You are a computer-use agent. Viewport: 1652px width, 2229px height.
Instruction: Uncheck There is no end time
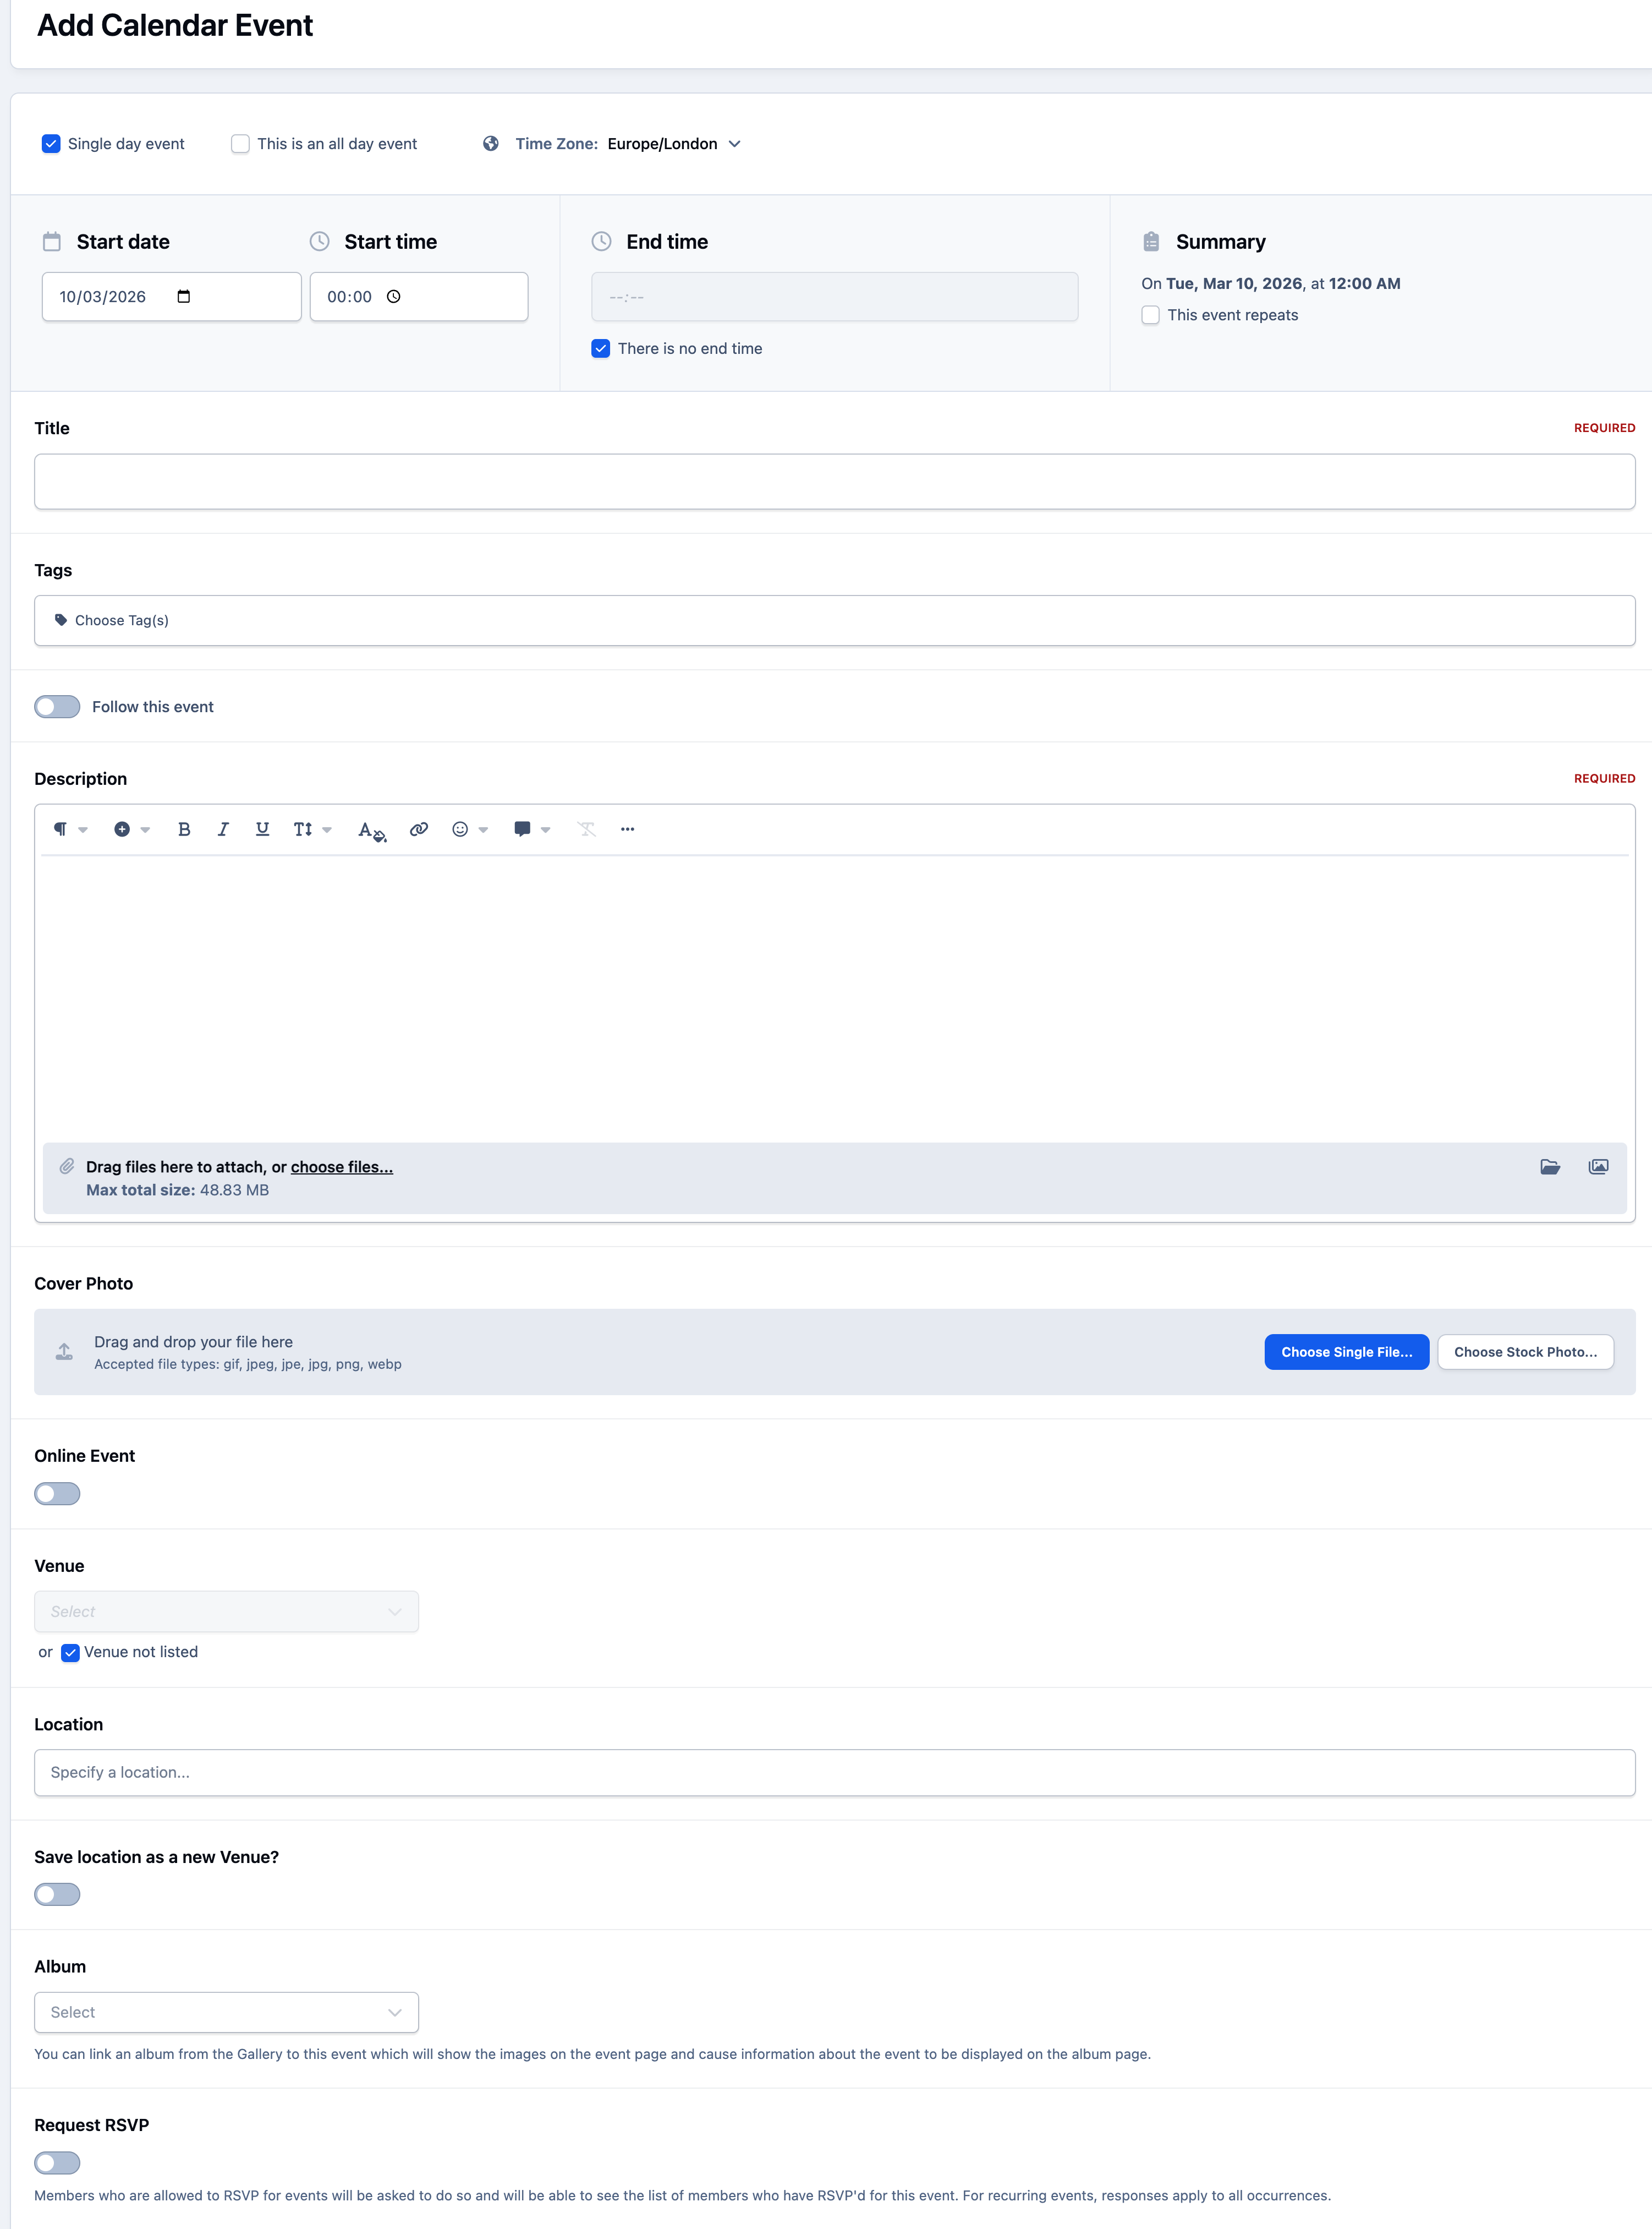(x=601, y=348)
